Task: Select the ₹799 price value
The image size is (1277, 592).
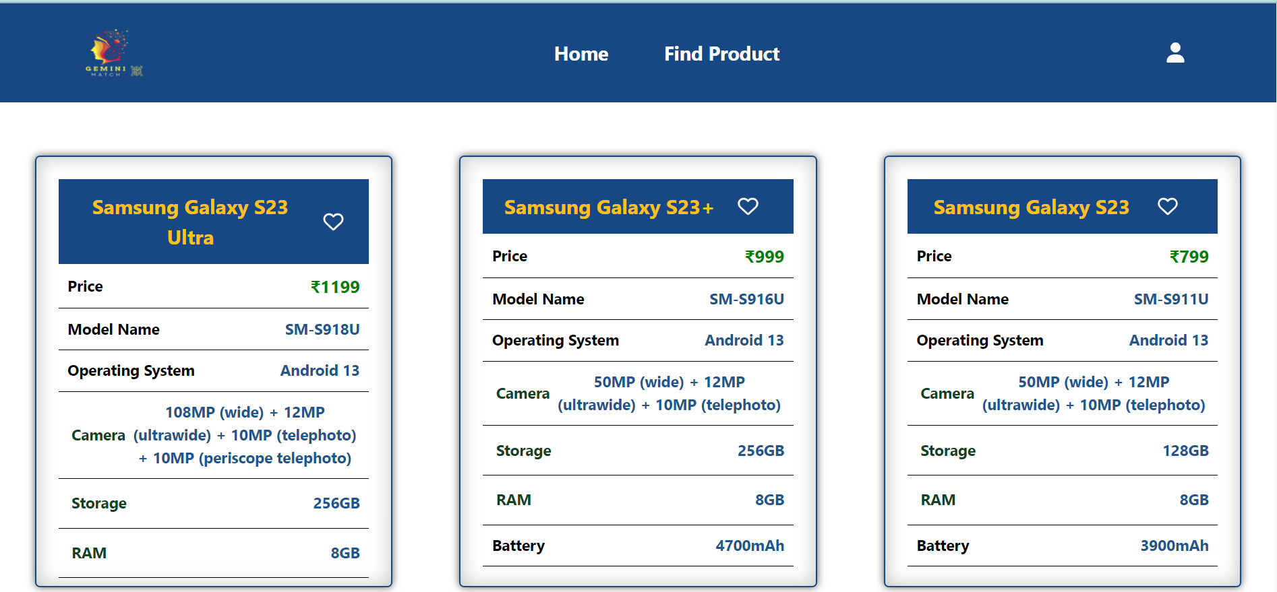Action: coord(1189,257)
